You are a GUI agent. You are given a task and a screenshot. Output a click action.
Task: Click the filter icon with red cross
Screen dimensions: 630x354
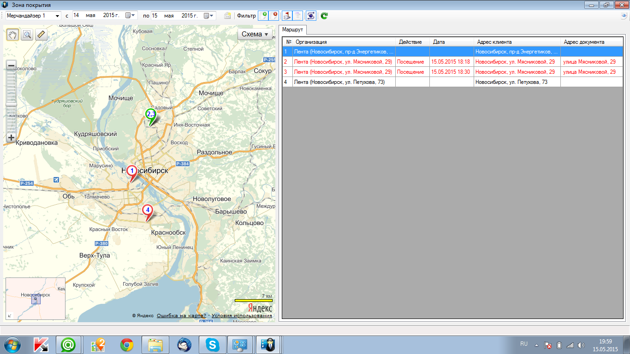point(274,16)
